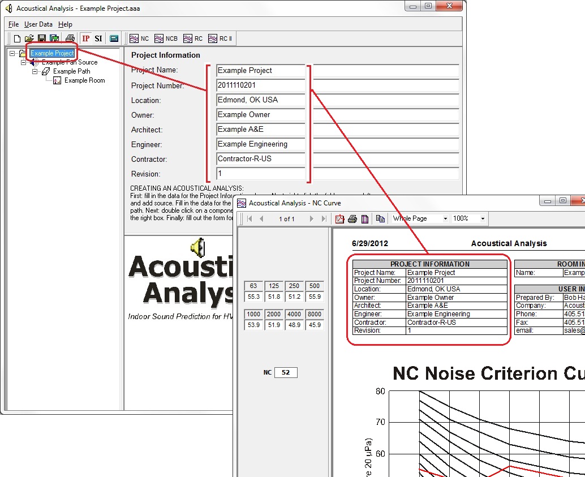Open the Help menu

coord(65,24)
